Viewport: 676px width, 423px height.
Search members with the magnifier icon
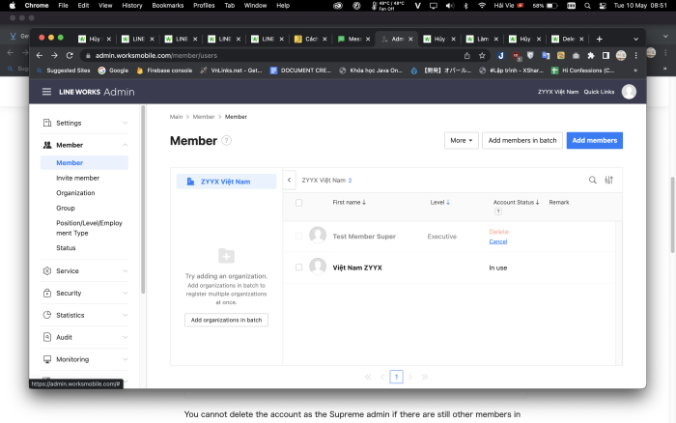coord(593,181)
